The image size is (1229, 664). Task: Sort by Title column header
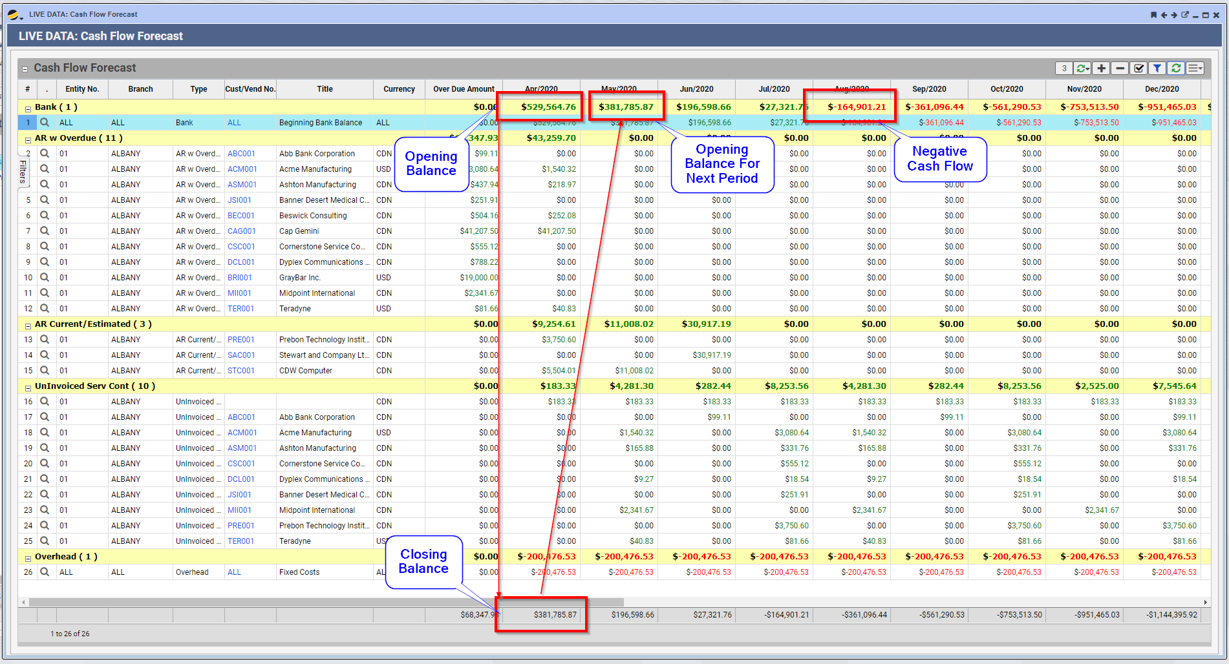325,89
